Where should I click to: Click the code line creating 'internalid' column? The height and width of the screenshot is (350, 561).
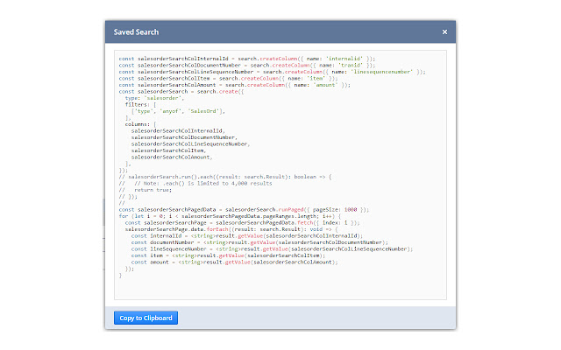(x=246, y=58)
